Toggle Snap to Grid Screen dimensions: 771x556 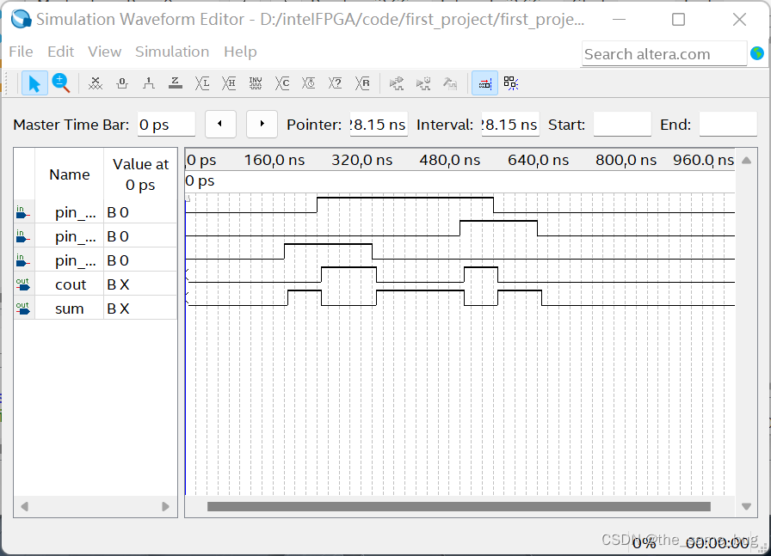pyautogui.click(x=484, y=83)
